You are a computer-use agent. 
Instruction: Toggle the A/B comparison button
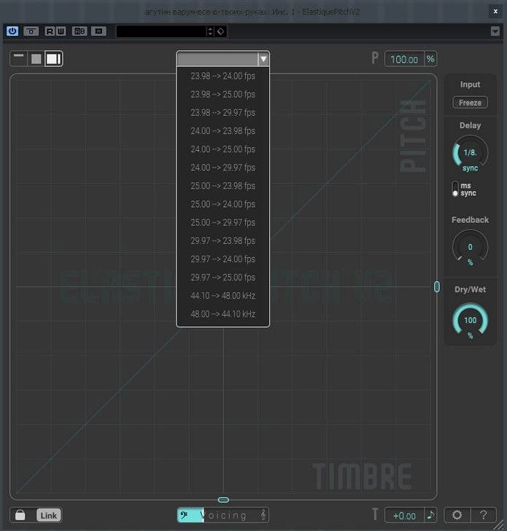pyautogui.click(x=80, y=31)
